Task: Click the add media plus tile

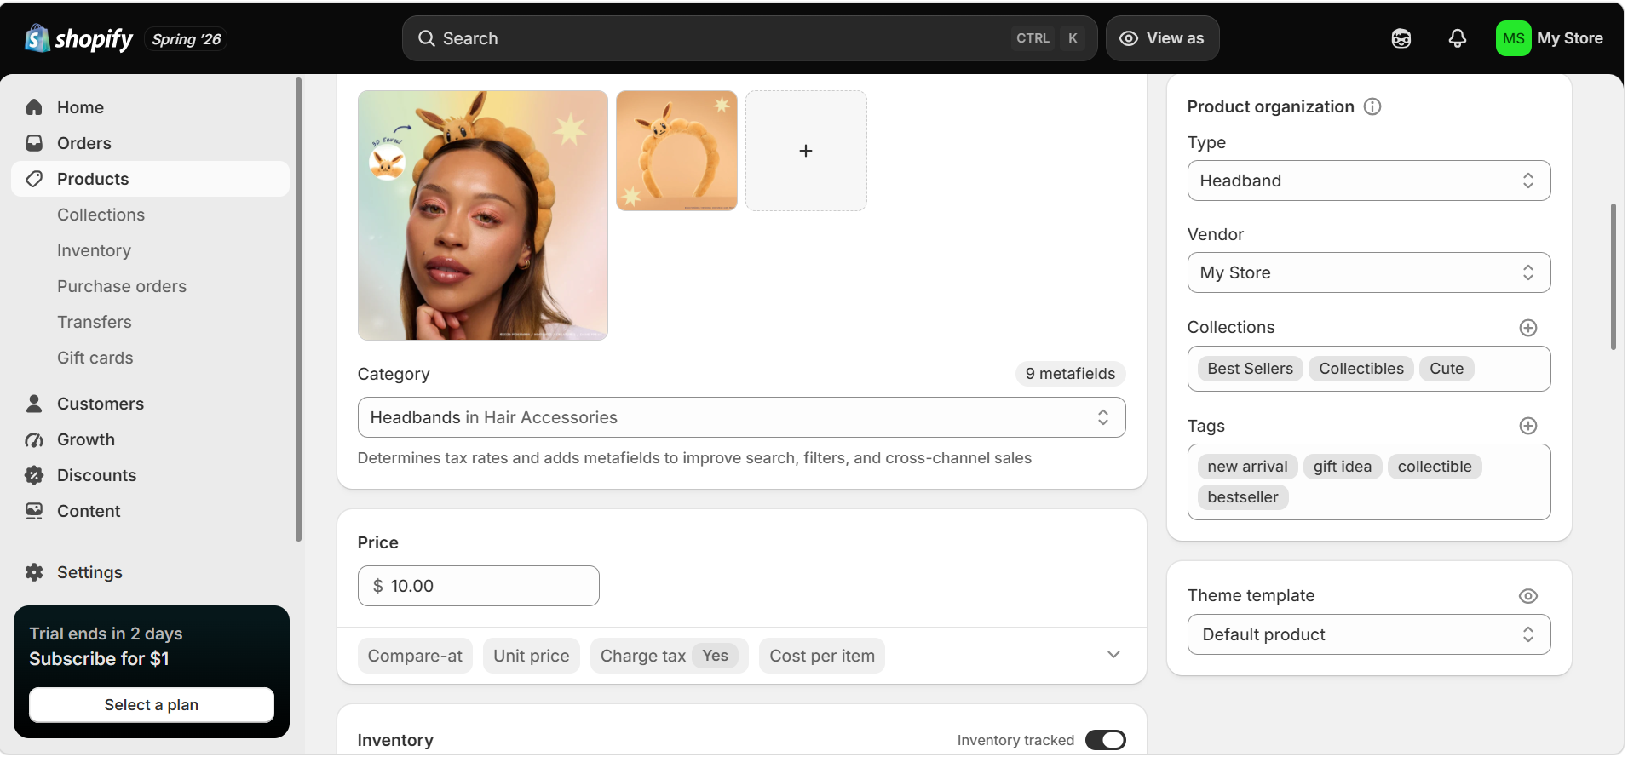Action: [x=806, y=151]
